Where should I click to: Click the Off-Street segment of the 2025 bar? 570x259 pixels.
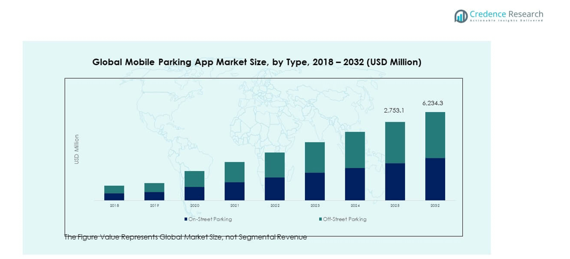(x=395, y=142)
